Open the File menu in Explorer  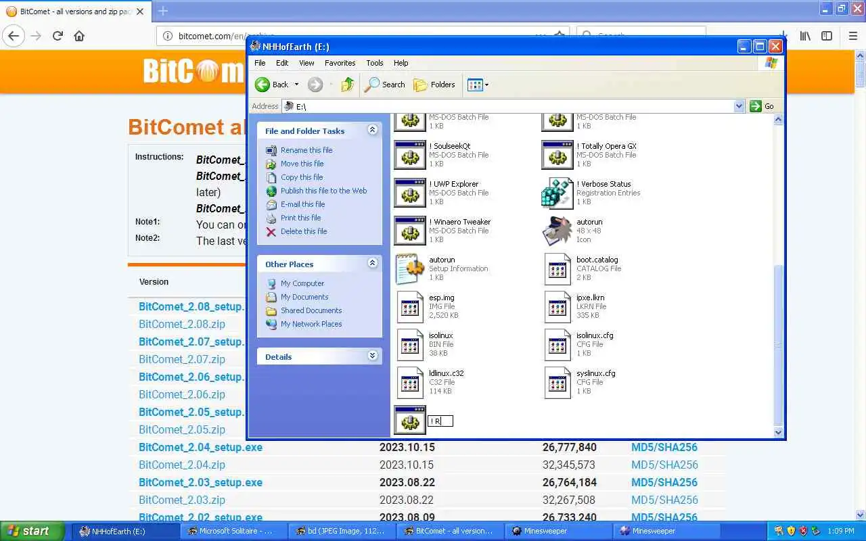coord(260,63)
